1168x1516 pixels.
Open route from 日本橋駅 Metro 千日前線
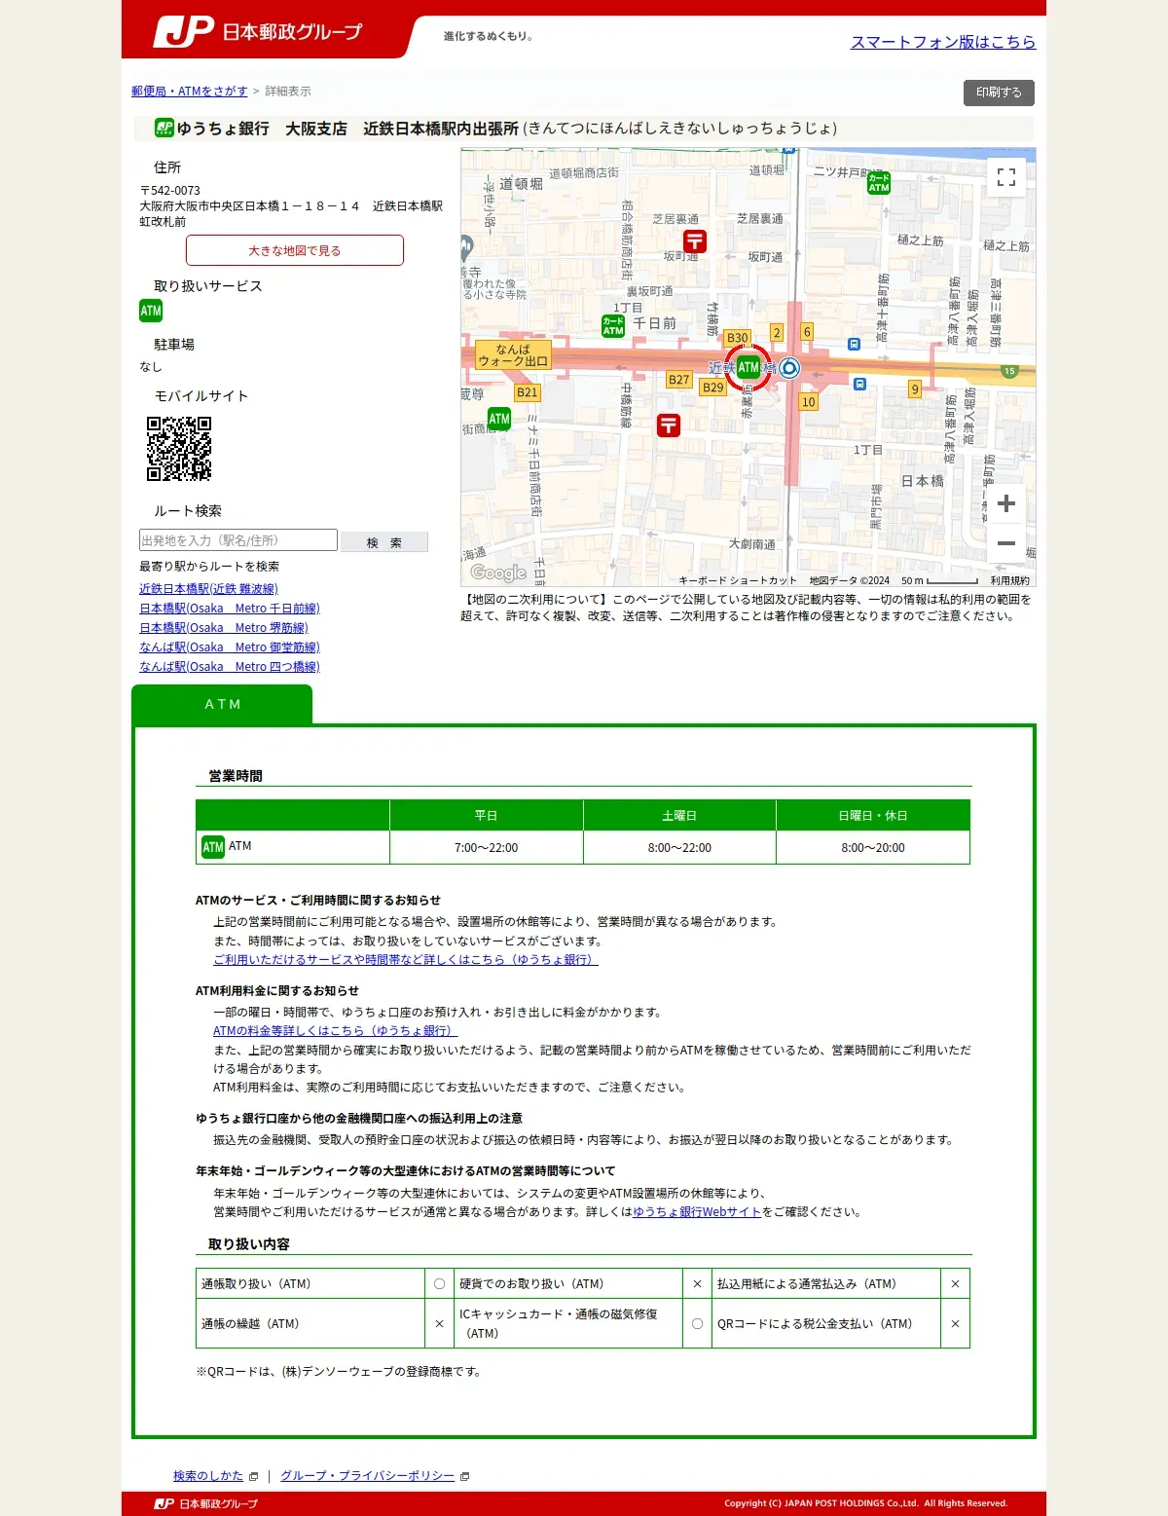pyautogui.click(x=230, y=609)
